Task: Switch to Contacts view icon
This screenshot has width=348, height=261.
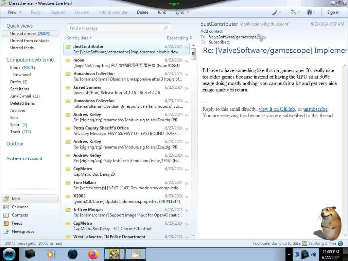Action: pyautogui.click(x=6, y=215)
